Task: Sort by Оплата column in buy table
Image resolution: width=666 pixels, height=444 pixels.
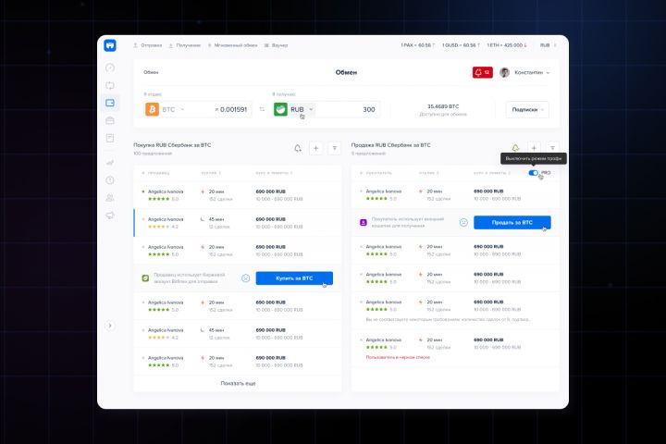Action: coord(211,173)
